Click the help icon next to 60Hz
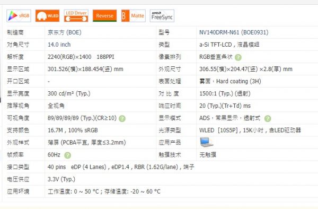Viewport: 318px width, 209px height. pos(67,155)
